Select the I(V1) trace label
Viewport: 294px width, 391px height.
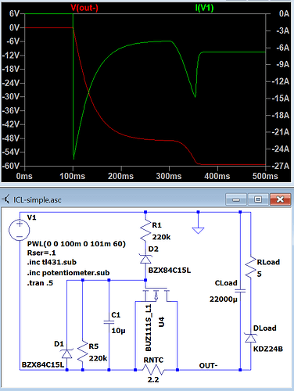pos(204,8)
